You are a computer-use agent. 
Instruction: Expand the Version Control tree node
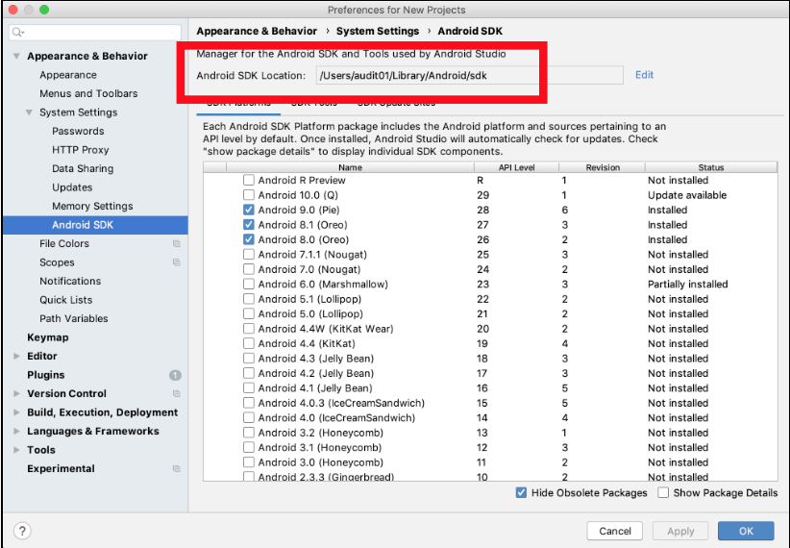(16, 394)
